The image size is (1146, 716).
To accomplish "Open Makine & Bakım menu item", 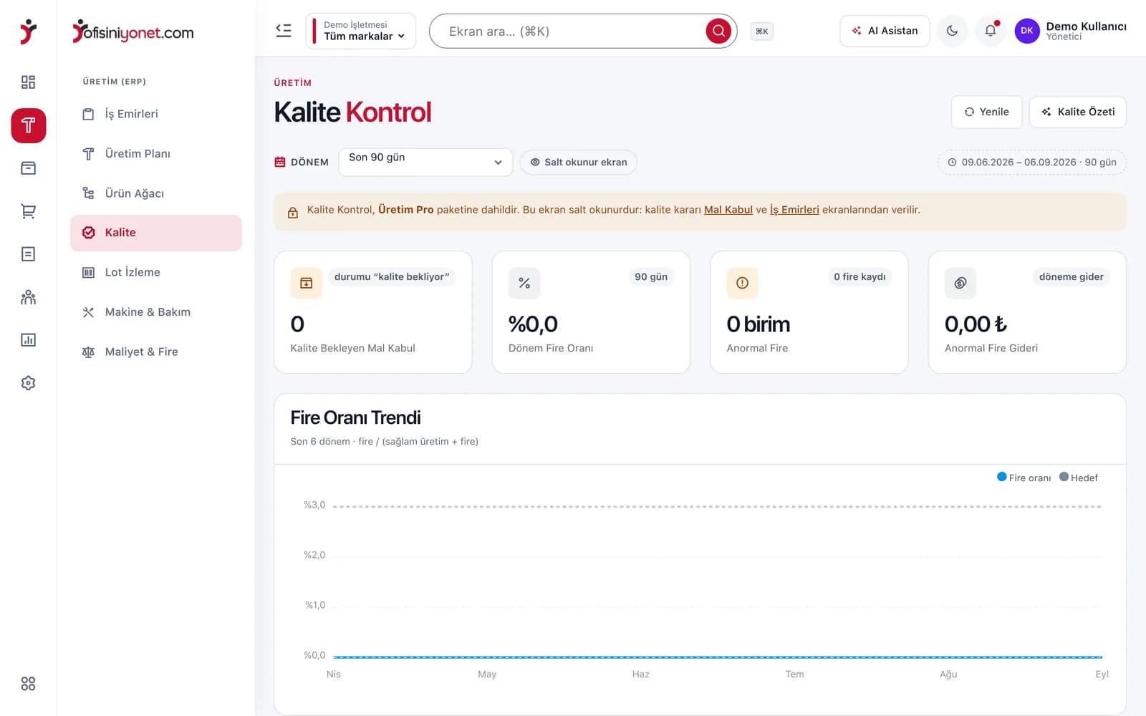I will click(x=156, y=312).
